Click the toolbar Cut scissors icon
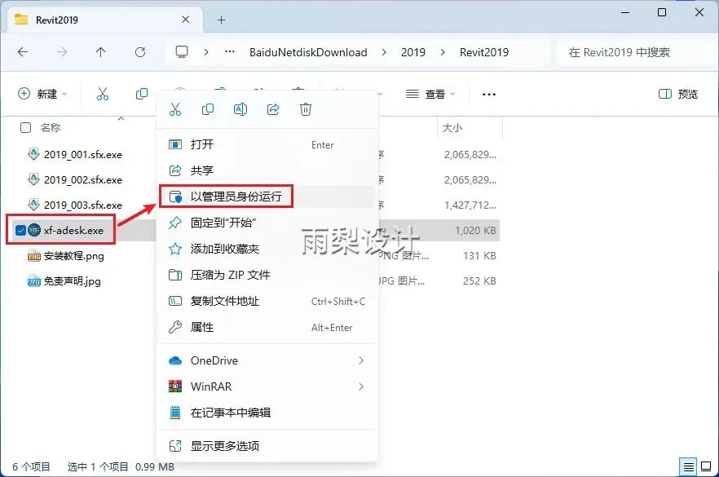Image resolution: width=719 pixels, height=477 pixels. pyautogui.click(x=103, y=94)
